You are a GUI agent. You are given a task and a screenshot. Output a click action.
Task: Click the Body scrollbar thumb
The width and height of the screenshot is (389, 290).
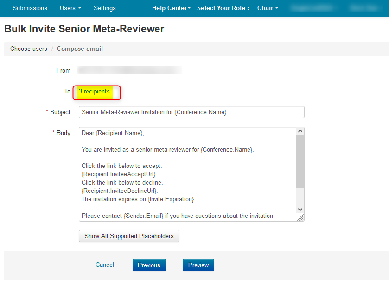coord(300,161)
